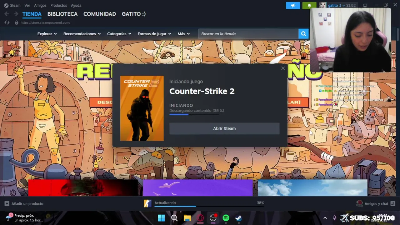This screenshot has width=400, height=225.
Task: Open the Actualizando downloads status
Action: pyautogui.click(x=165, y=203)
